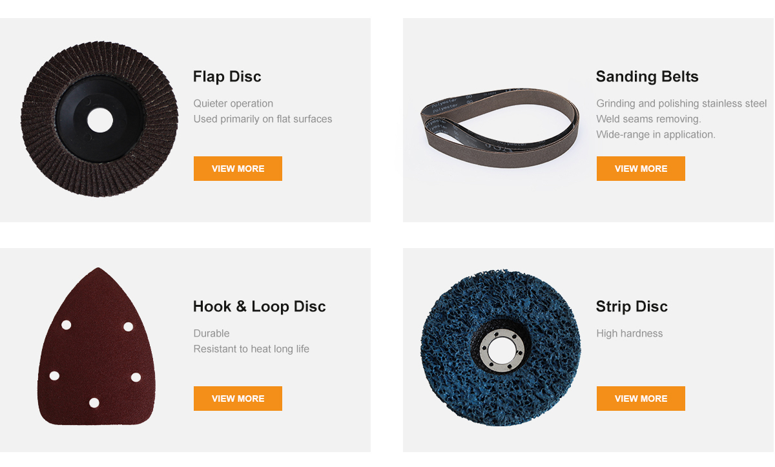This screenshot has height=467, width=775.
Task: Click the 'Durable' description text
Action: [x=211, y=333]
